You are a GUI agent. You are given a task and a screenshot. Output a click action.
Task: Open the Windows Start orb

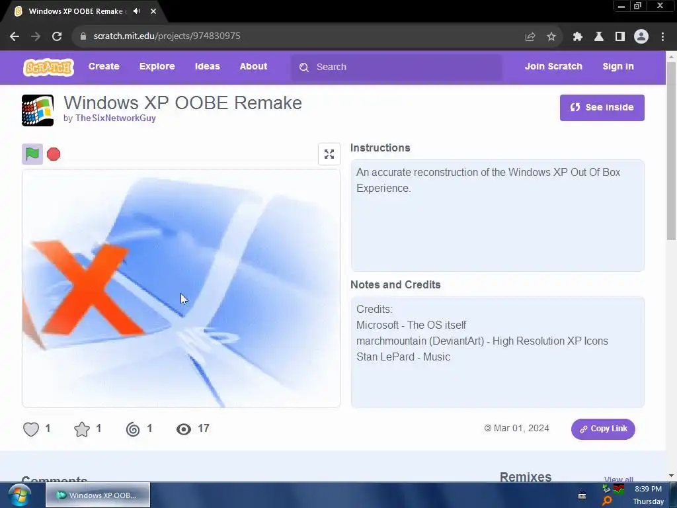click(19, 495)
